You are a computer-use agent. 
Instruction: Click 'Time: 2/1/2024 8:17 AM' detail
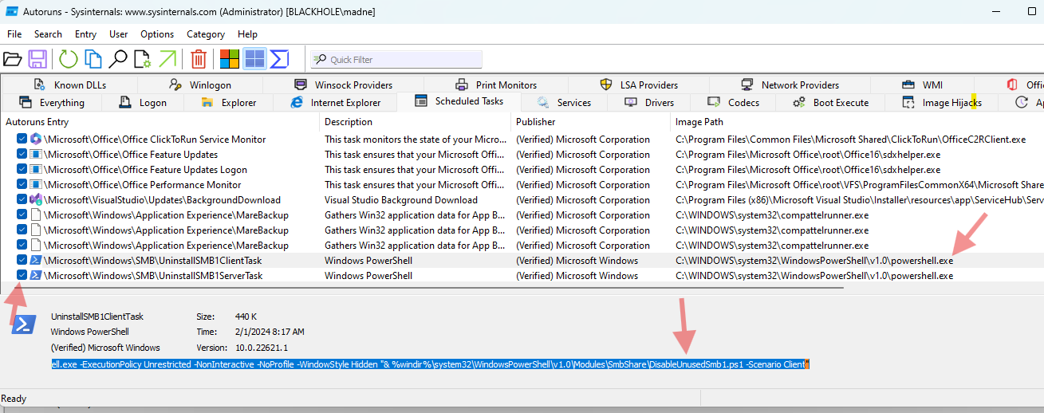tap(250, 332)
